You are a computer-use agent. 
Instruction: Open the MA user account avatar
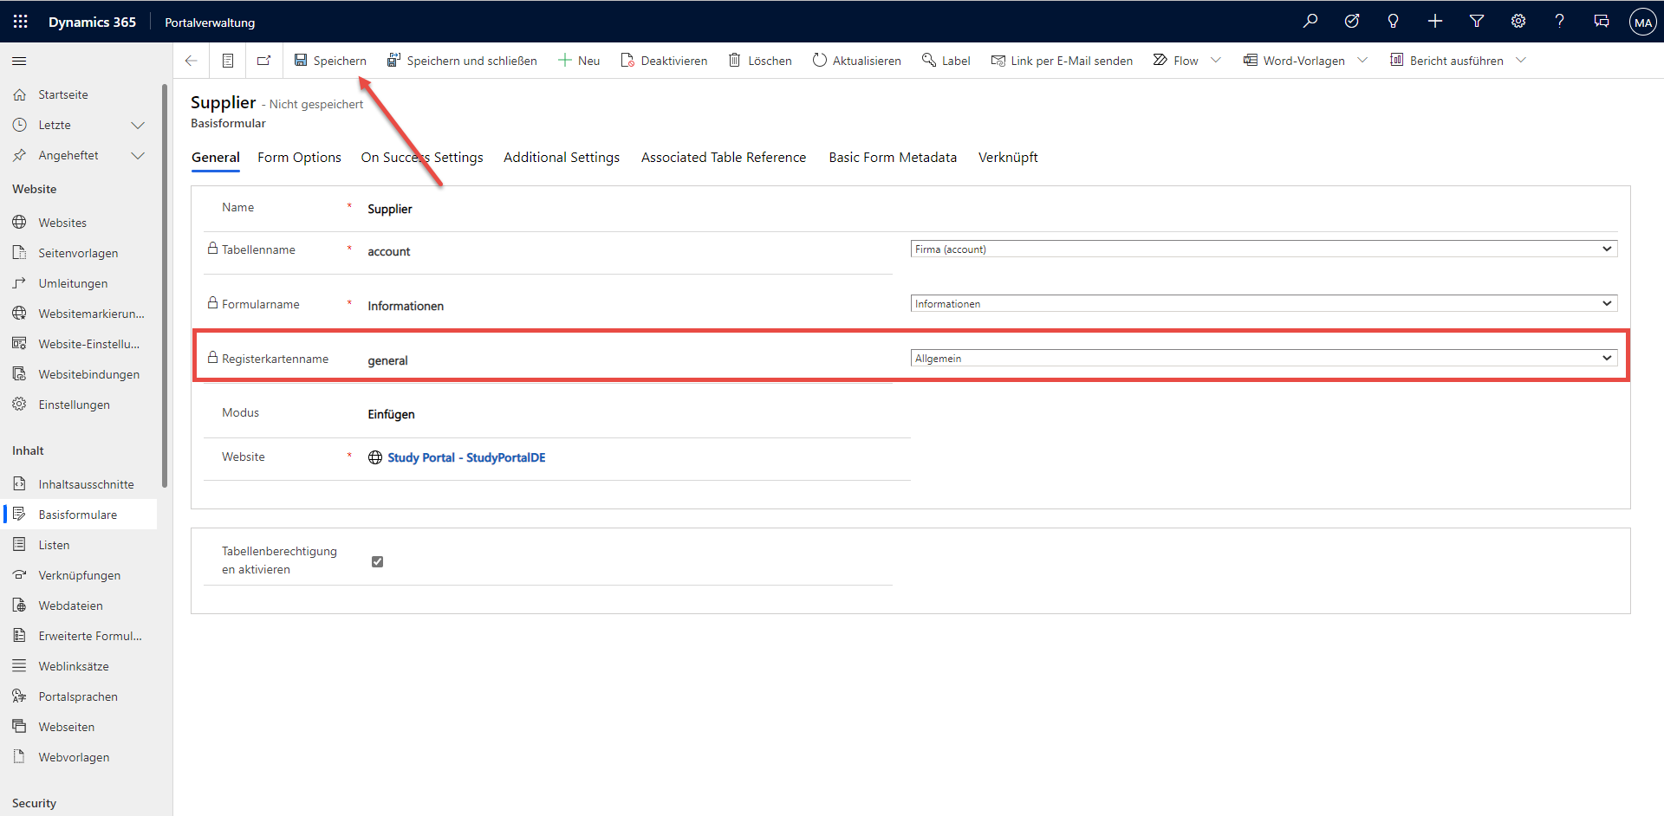pos(1643,23)
